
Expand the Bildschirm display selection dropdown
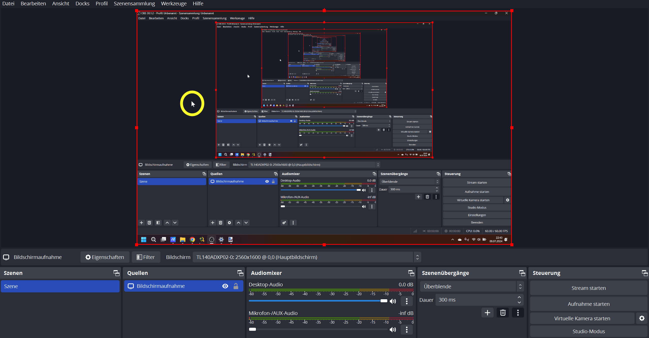click(x=417, y=257)
